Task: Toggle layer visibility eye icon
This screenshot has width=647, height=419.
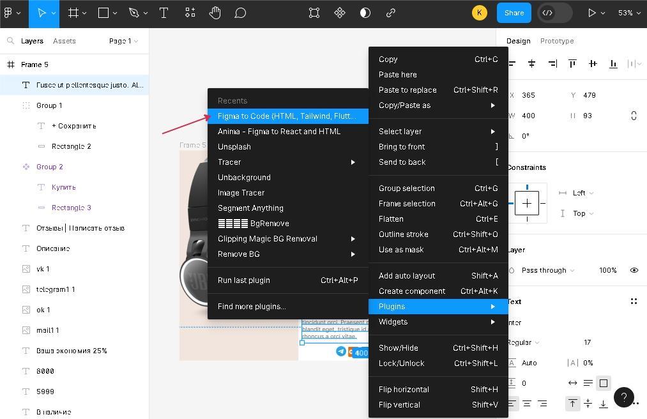Action: pos(634,270)
